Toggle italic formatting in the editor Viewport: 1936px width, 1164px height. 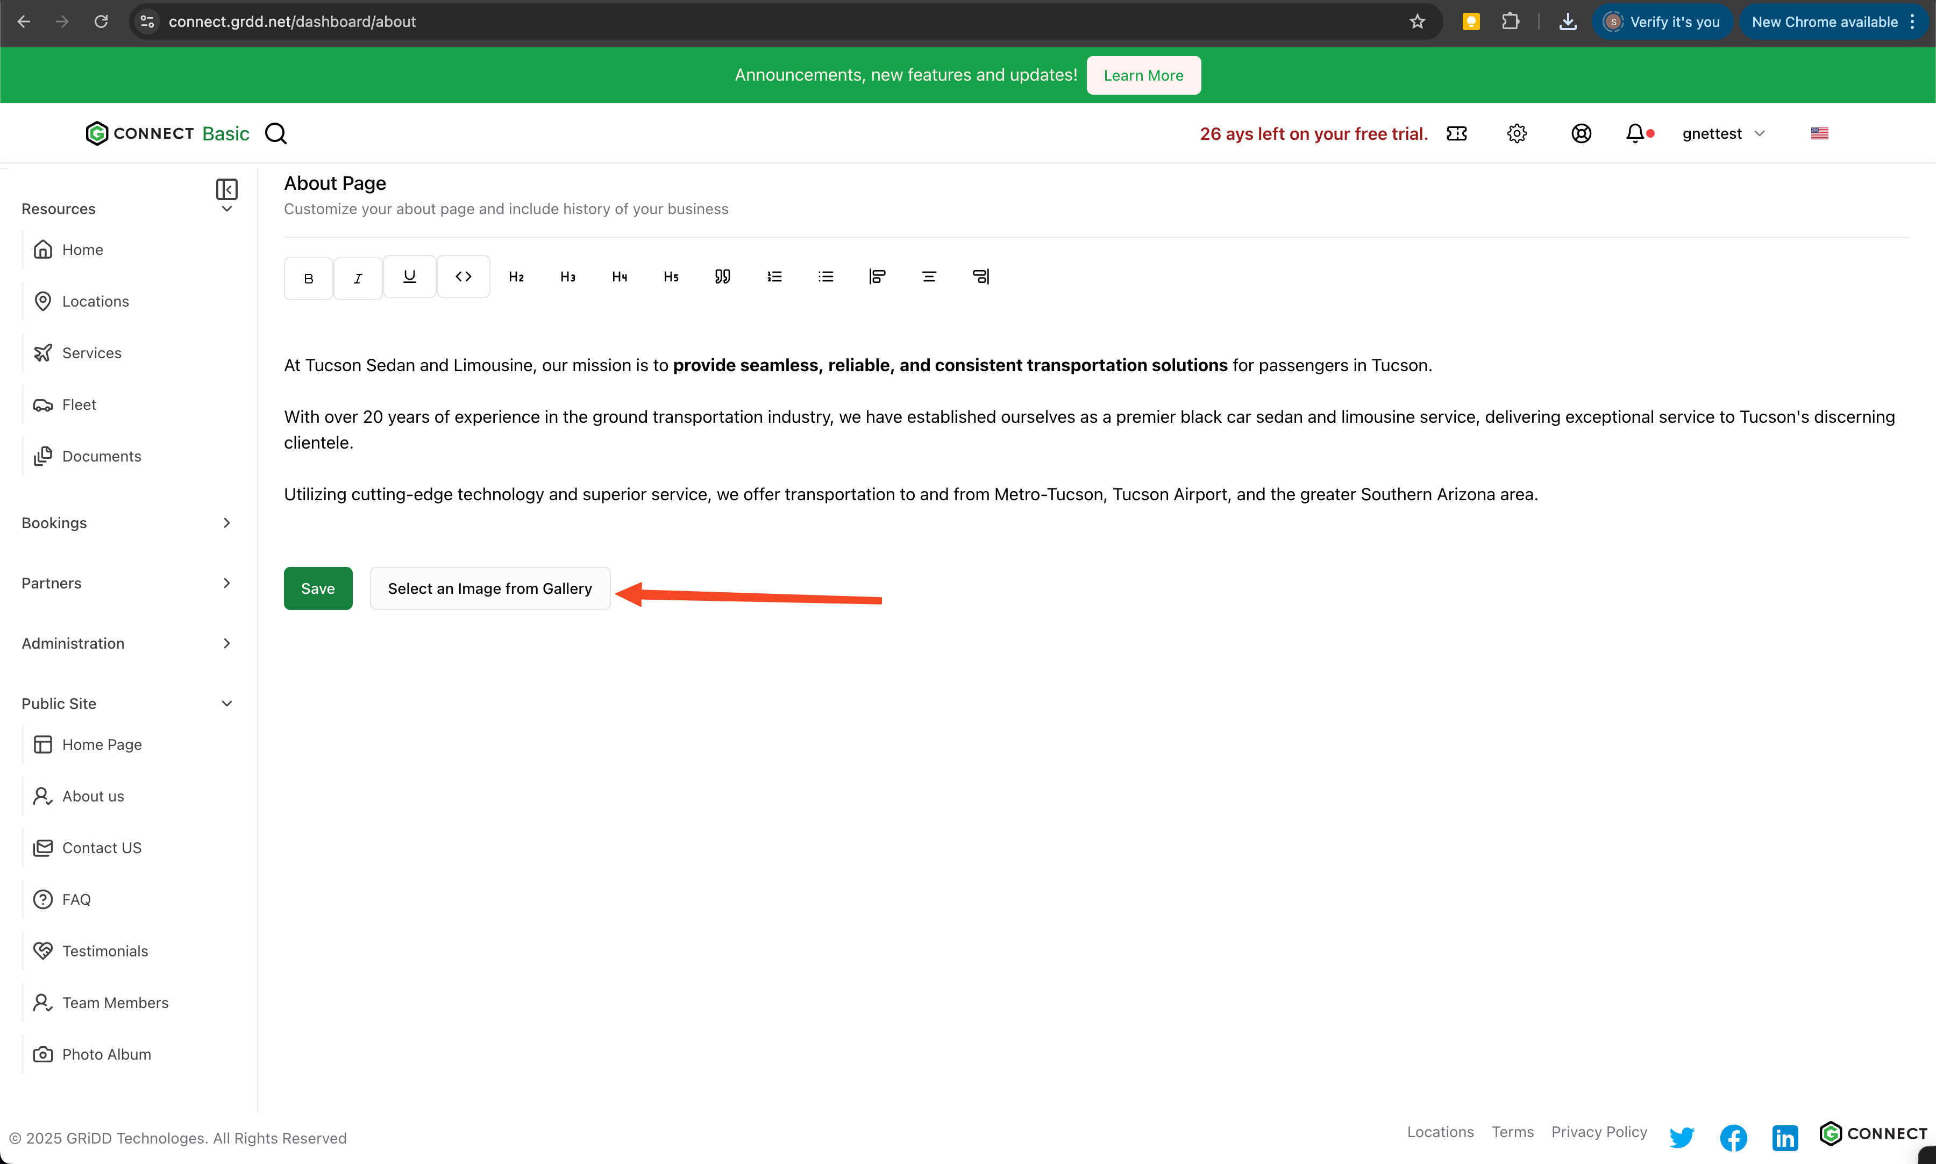[x=358, y=278]
